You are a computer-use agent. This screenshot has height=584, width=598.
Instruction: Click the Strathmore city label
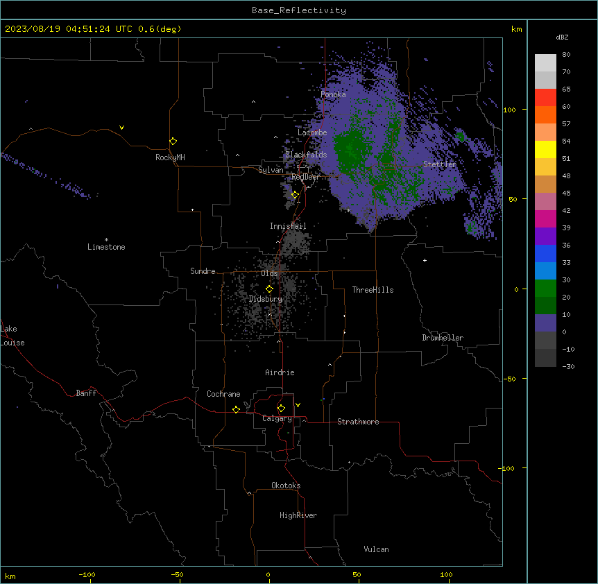[x=358, y=422]
